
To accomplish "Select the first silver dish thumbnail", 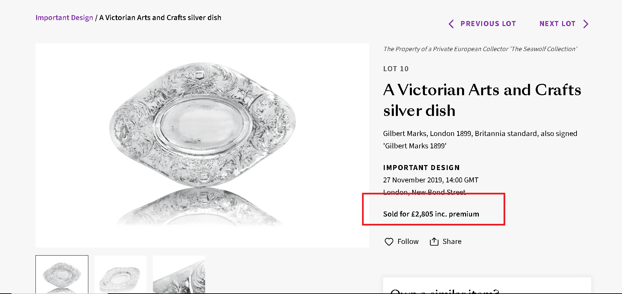I will click(62, 275).
